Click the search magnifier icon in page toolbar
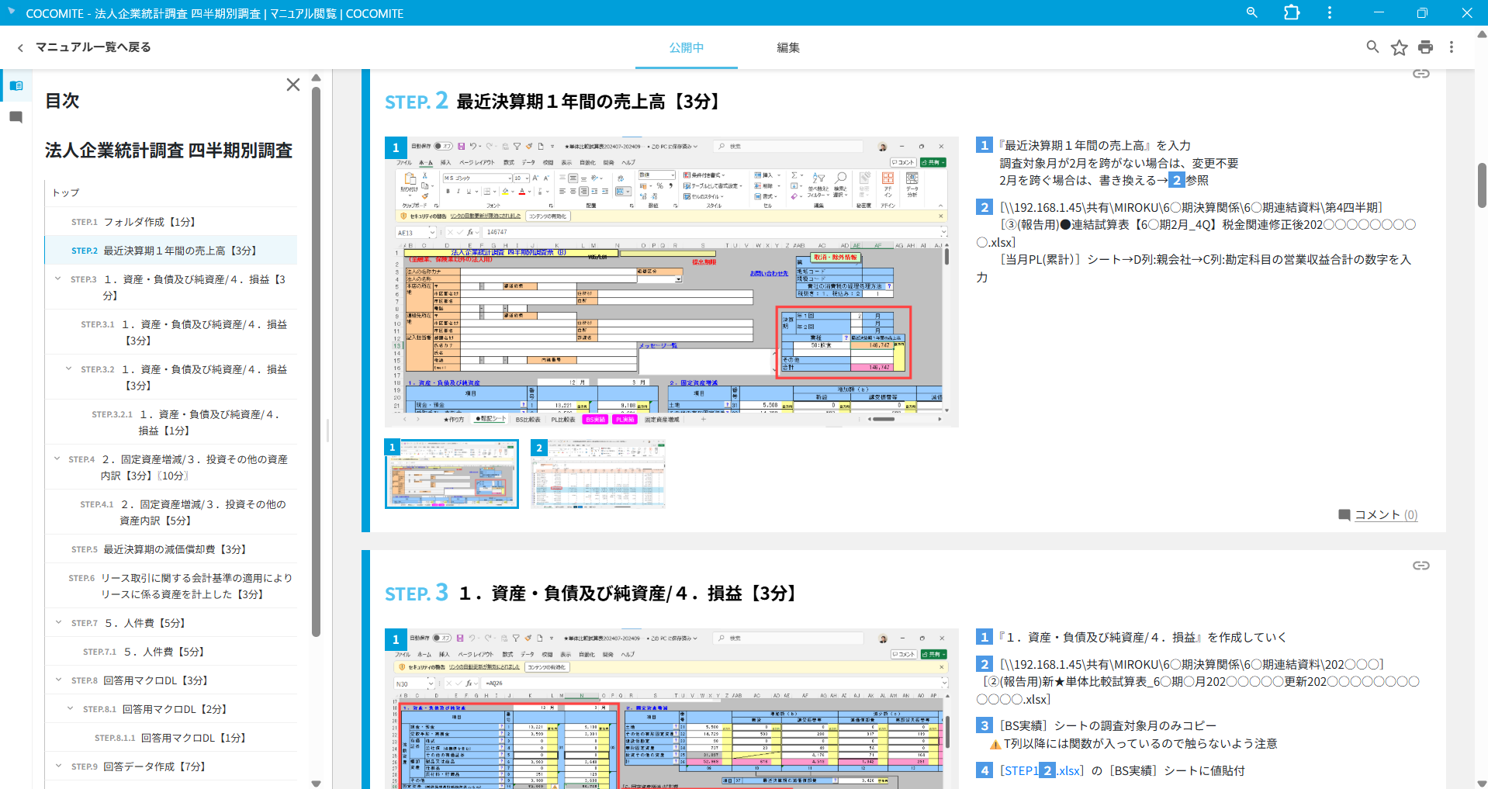 (1372, 47)
